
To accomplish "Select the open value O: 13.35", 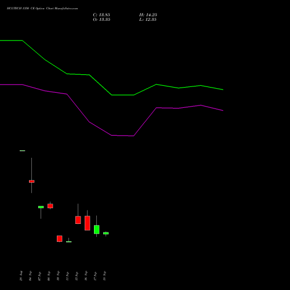I will [x=101, y=20].
